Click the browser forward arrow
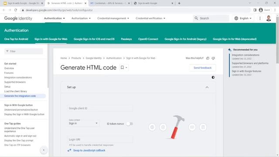This screenshot has height=157, width=279. coord(10,10)
